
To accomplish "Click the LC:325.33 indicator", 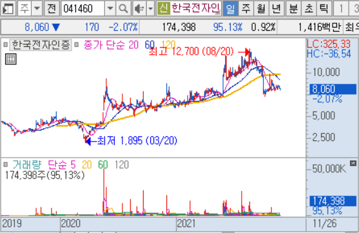I will click(329, 44).
